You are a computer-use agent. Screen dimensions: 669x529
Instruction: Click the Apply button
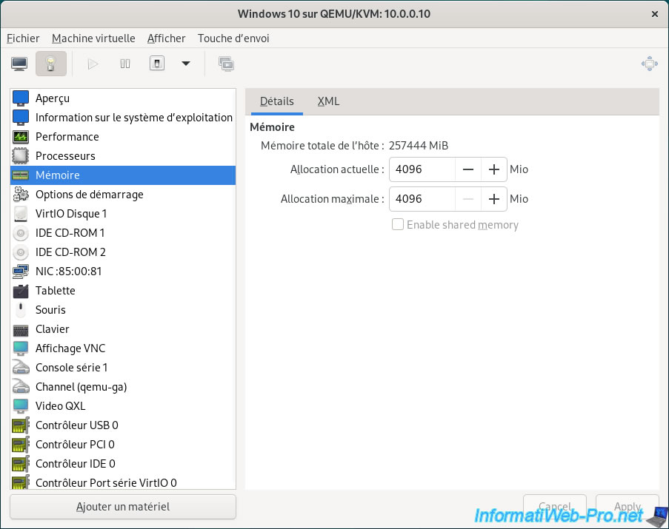tap(628, 506)
